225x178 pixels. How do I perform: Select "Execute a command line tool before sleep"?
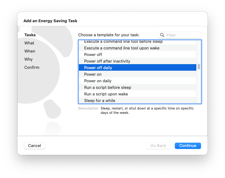coord(137,42)
